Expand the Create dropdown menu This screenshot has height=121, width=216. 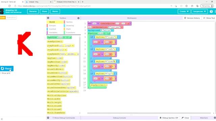click(184, 11)
